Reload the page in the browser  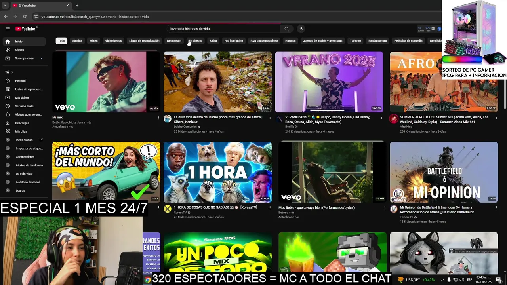tap(25, 17)
